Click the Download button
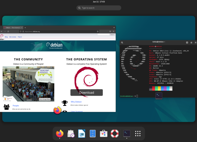The width and height of the screenshot is (197, 142). coord(87,92)
